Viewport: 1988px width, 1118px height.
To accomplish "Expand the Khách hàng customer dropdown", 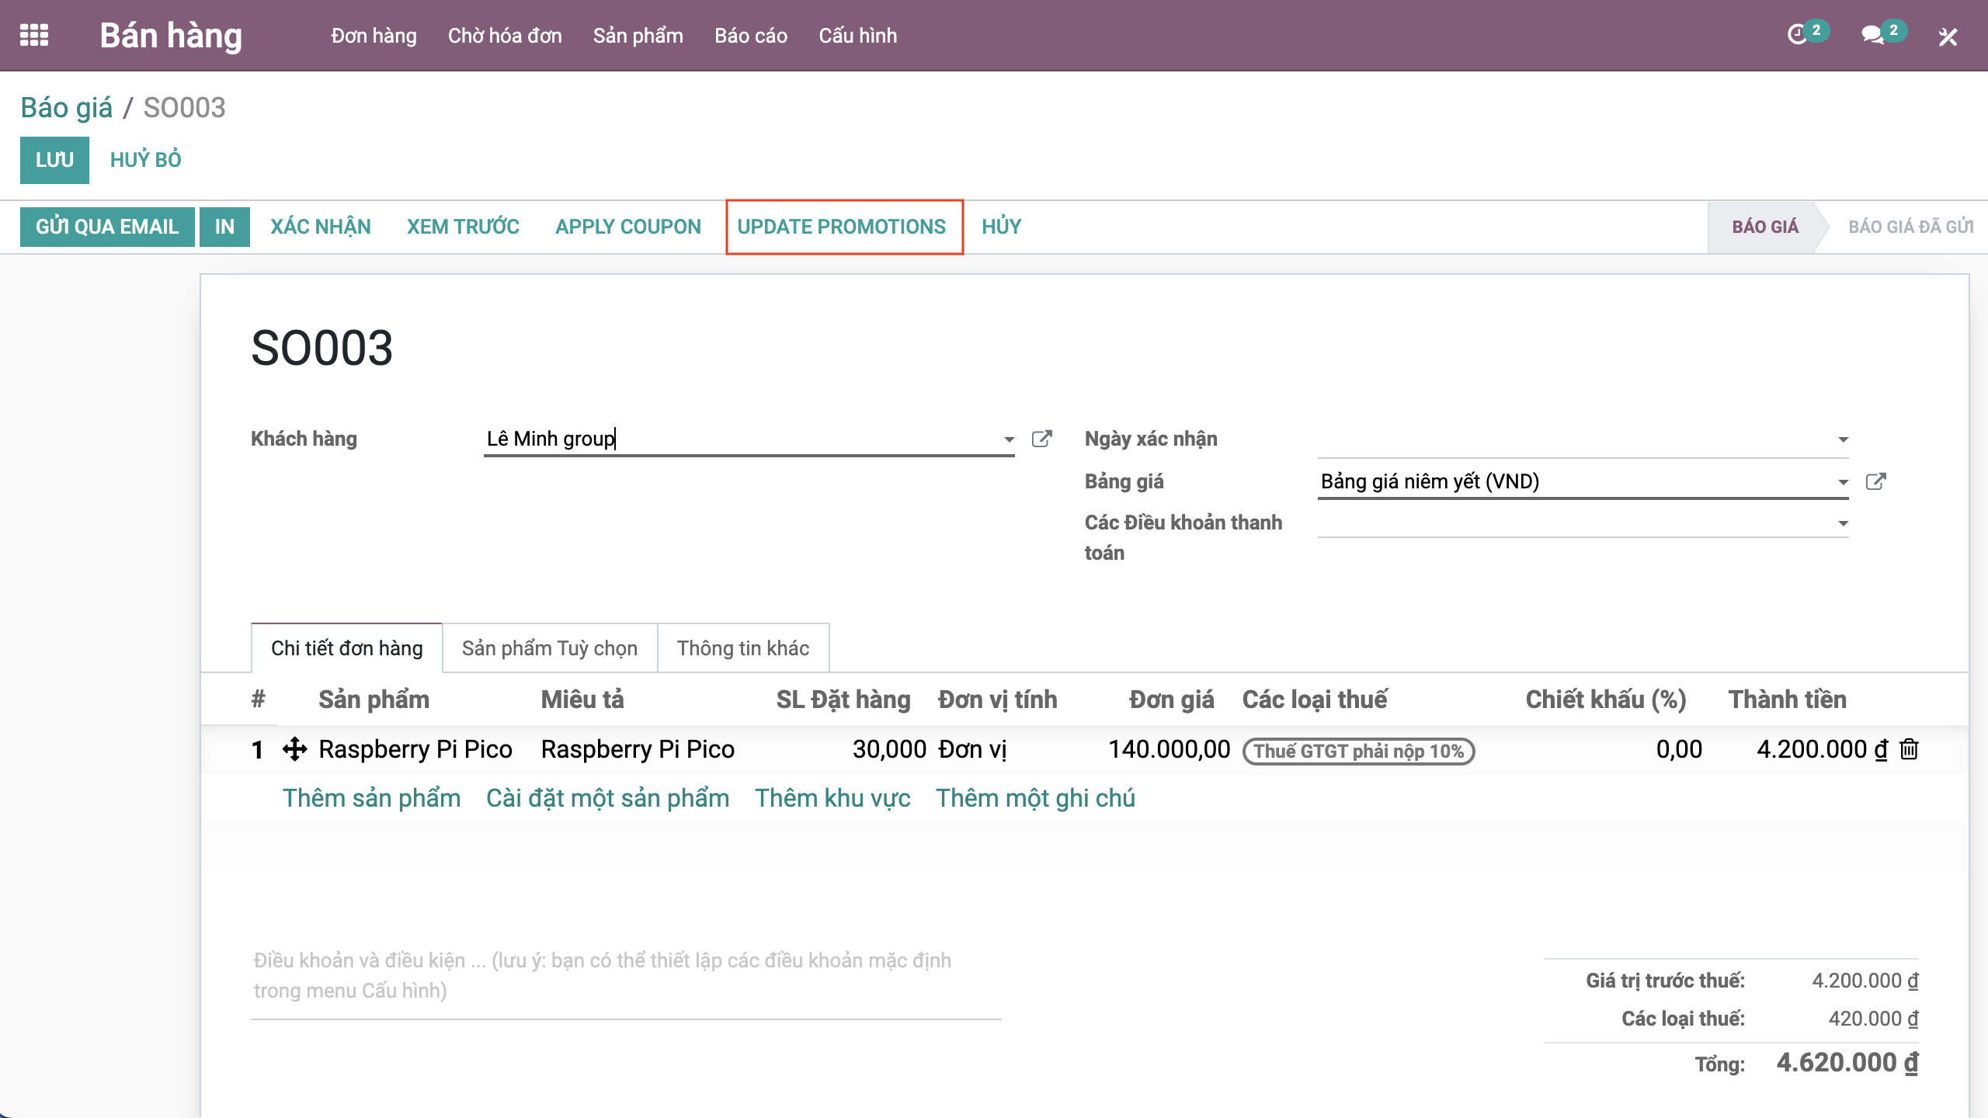I will click(x=1009, y=439).
